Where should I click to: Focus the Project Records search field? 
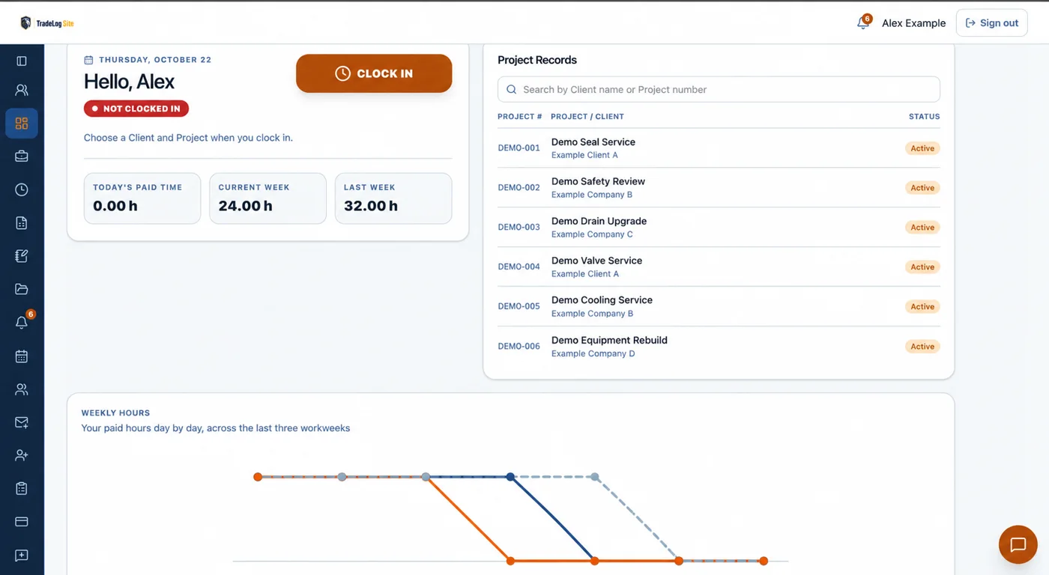pos(719,89)
